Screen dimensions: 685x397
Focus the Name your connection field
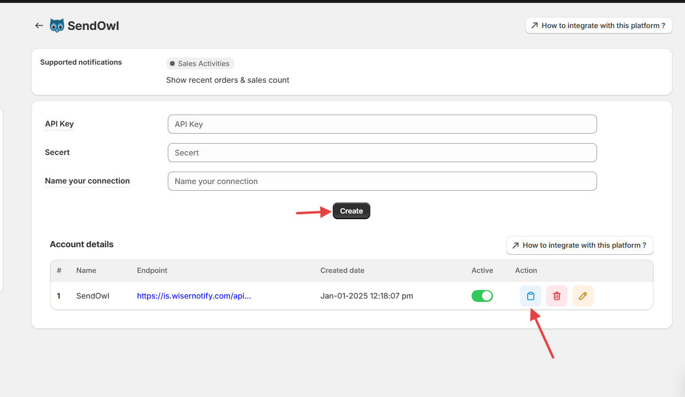click(x=382, y=181)
